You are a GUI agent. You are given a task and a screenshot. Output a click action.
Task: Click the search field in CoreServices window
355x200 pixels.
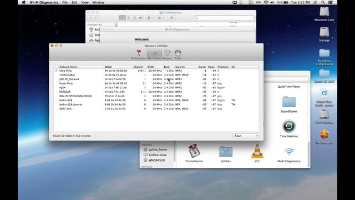(224, 18)
